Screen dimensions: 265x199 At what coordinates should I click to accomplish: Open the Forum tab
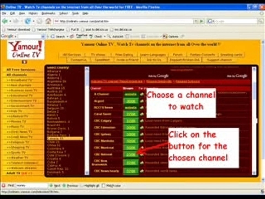click(x=178, y=54)
